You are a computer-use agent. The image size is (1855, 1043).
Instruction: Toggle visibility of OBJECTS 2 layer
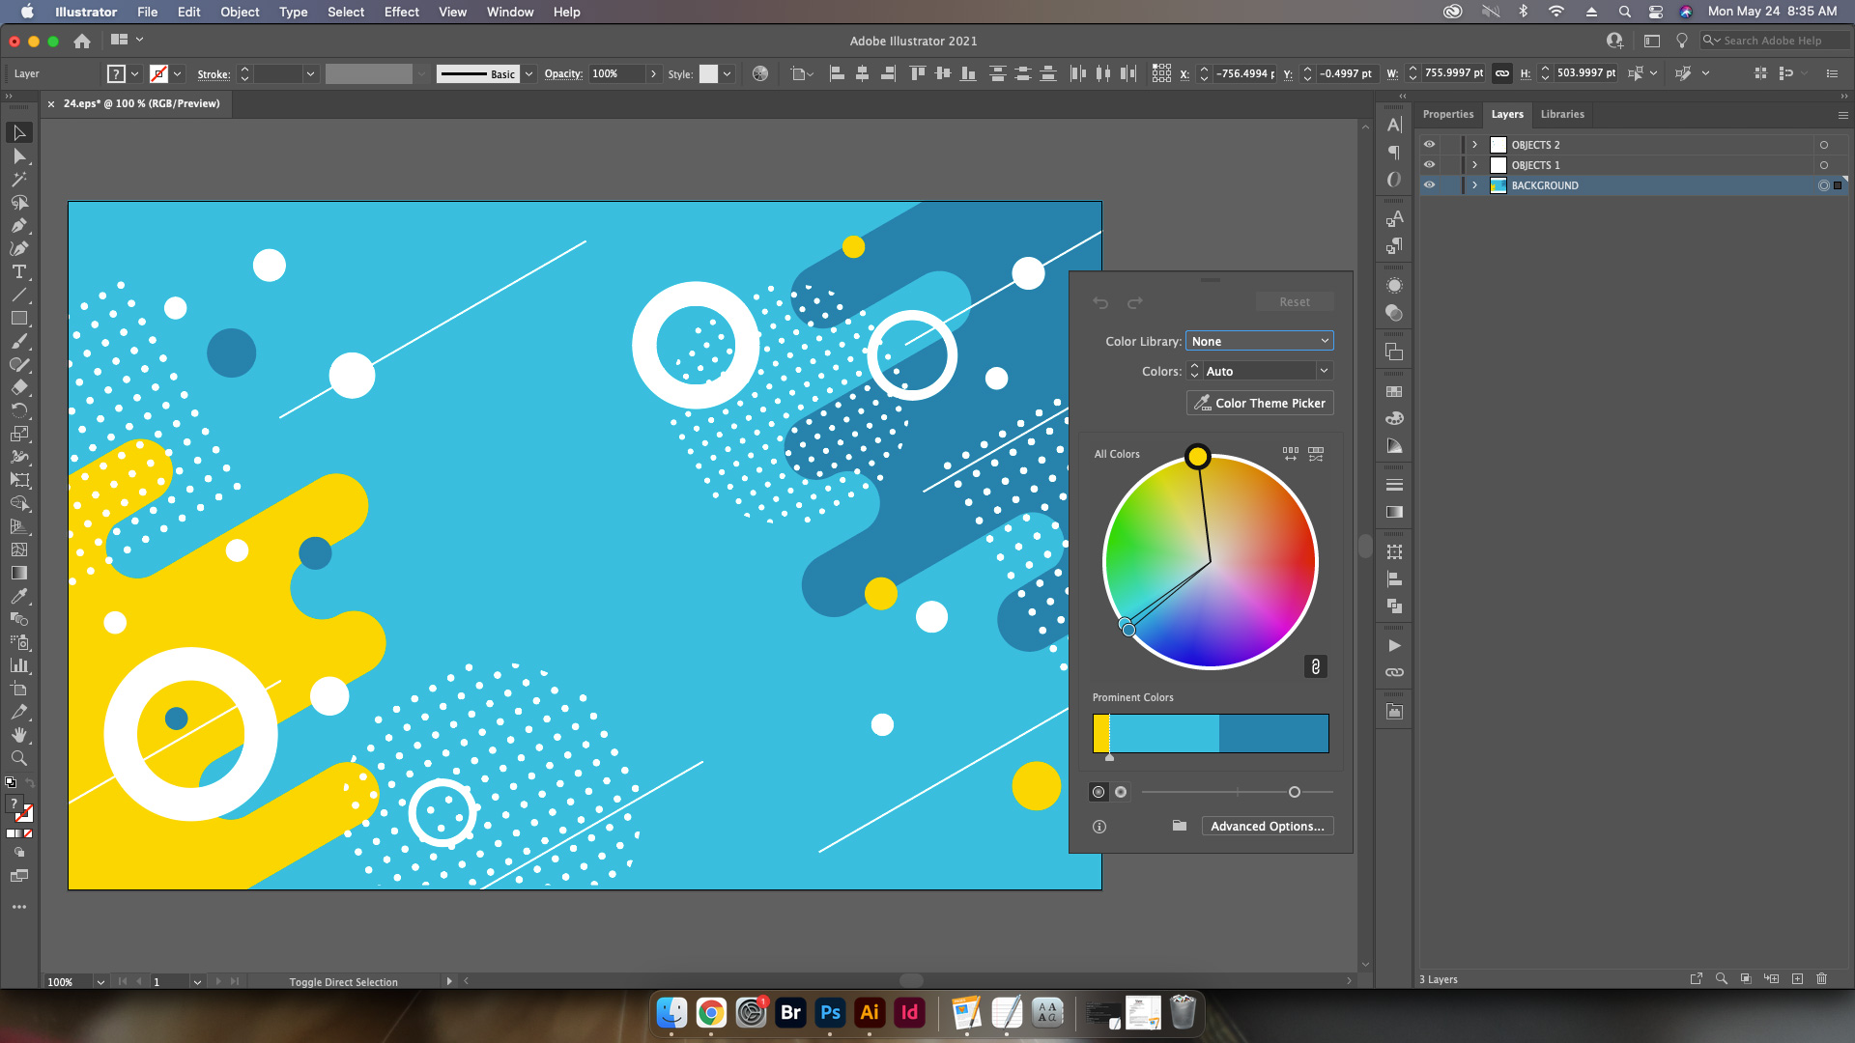tap(1428, 144)
